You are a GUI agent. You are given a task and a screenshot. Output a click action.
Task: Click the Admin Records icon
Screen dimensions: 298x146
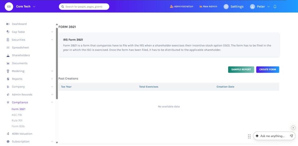coord(8,95)
